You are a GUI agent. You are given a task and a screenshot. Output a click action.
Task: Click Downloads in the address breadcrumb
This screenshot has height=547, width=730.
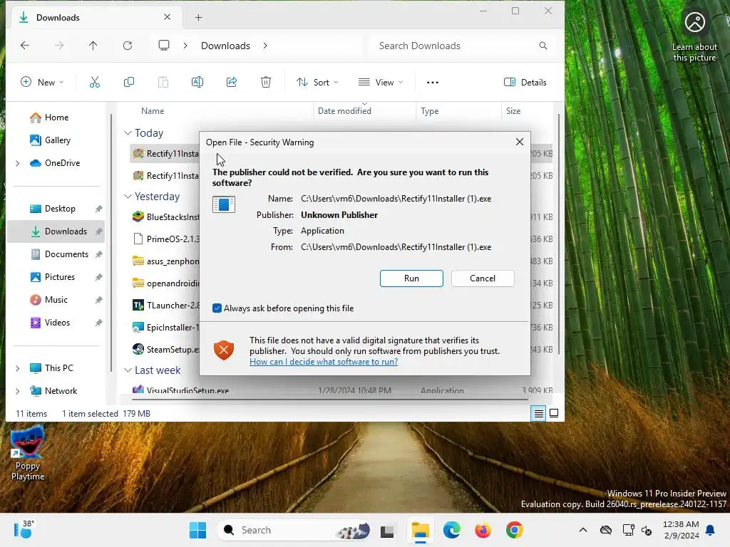pyautogui.click(x=225, y=46)
